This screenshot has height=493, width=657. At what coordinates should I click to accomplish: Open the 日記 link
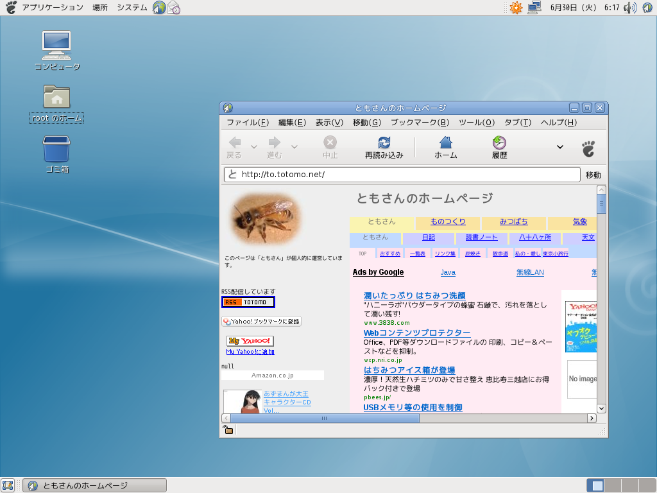(x=428, y=238)
